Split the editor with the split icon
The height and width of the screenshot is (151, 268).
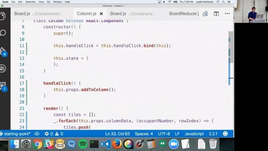click(216, 14)
